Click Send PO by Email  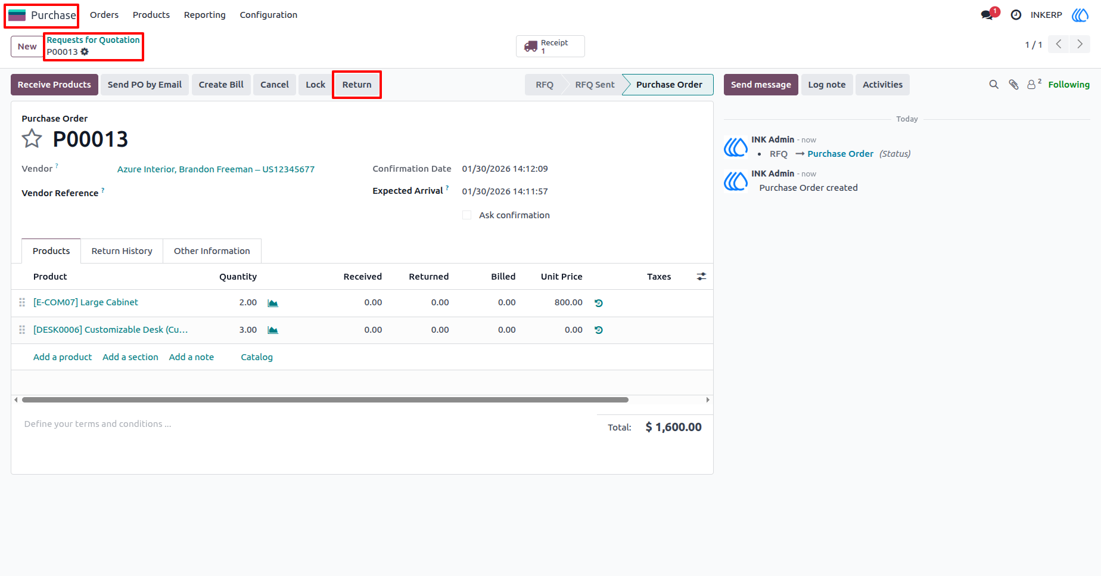pos(145,85)
